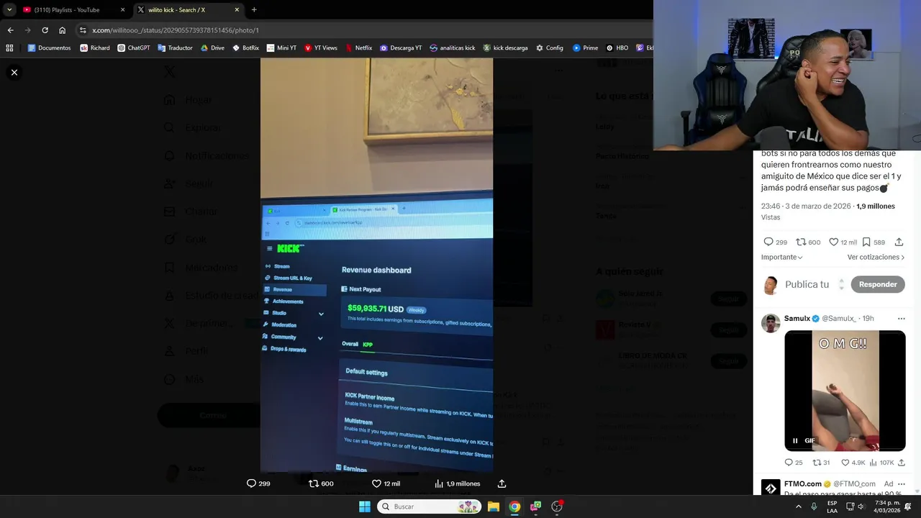Viewport: 921px width, 518px height.
Task: Reload the page with the refresh icon
Action: click(45, 30)
